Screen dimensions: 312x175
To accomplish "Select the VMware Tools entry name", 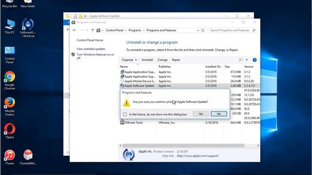I will point(134,122).
